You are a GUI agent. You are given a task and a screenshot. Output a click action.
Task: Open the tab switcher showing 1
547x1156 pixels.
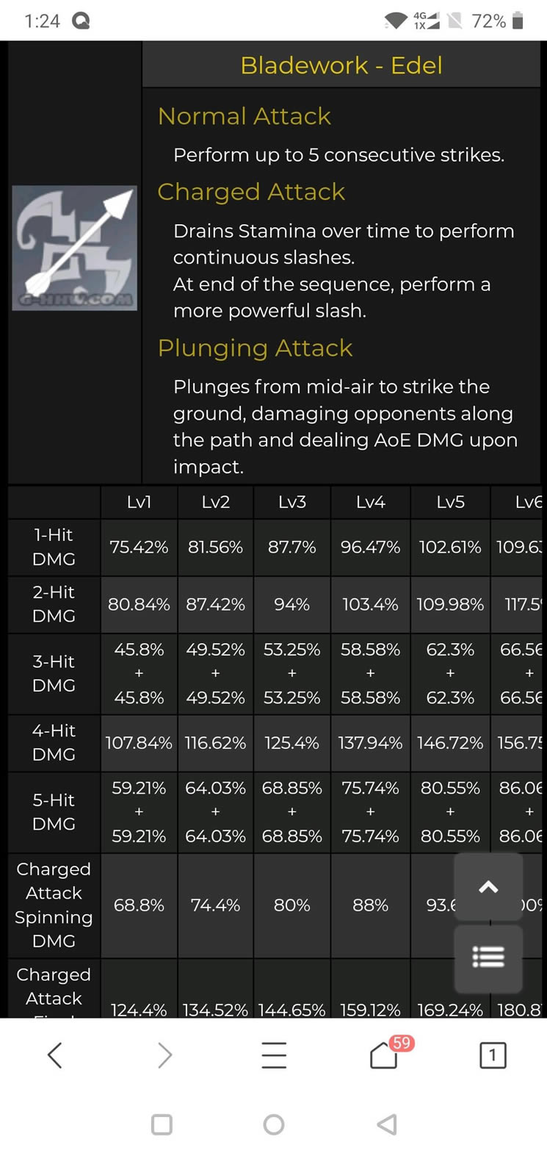(x=492, y=1055)
